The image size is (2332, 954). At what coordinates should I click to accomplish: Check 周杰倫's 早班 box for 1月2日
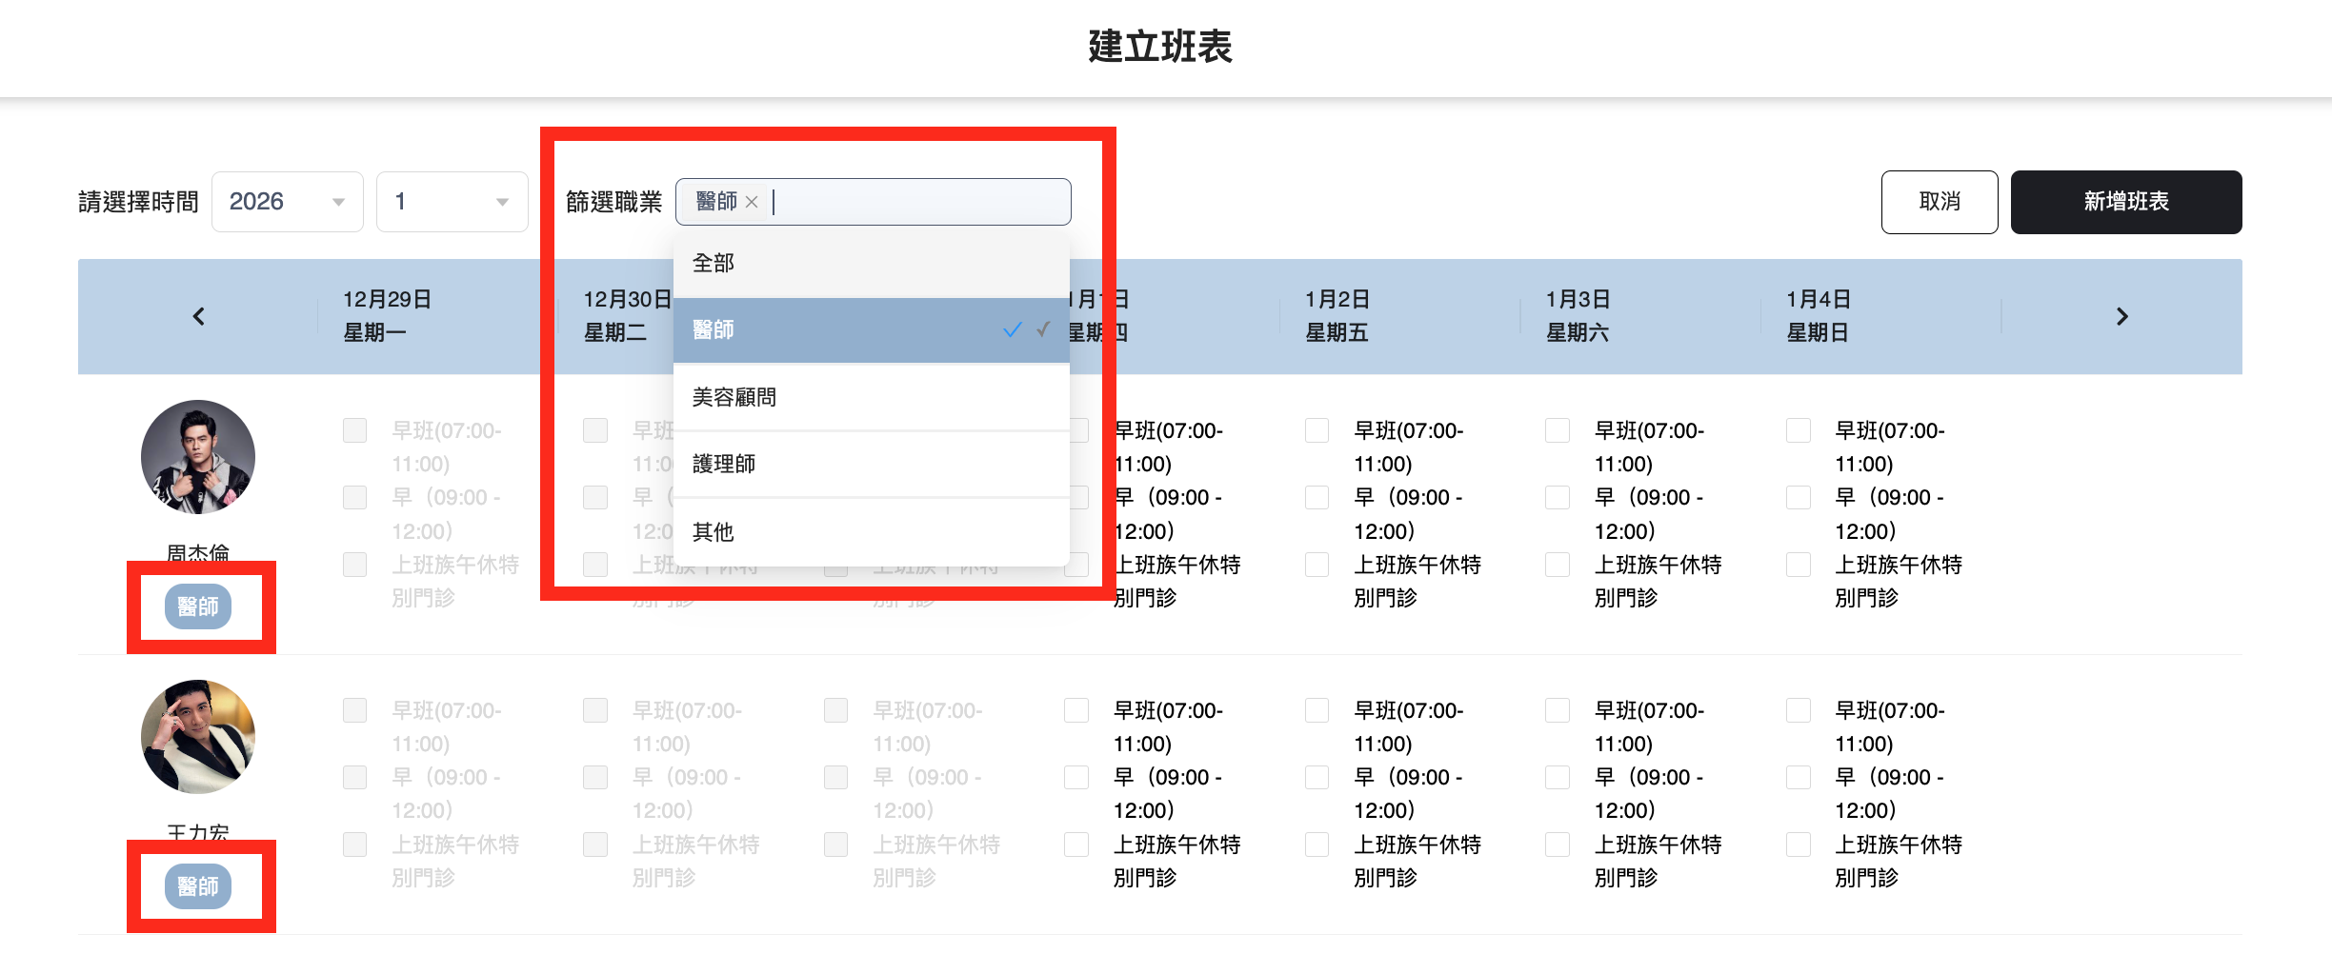coord(1317,431)
